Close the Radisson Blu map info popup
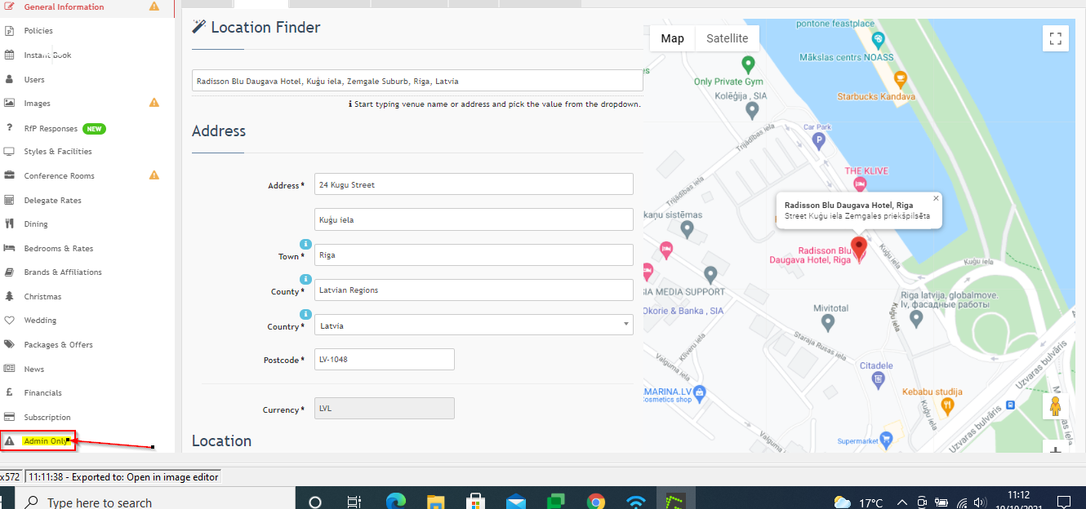This screenshot has width=1086, height=509. [x=936, y=197]
